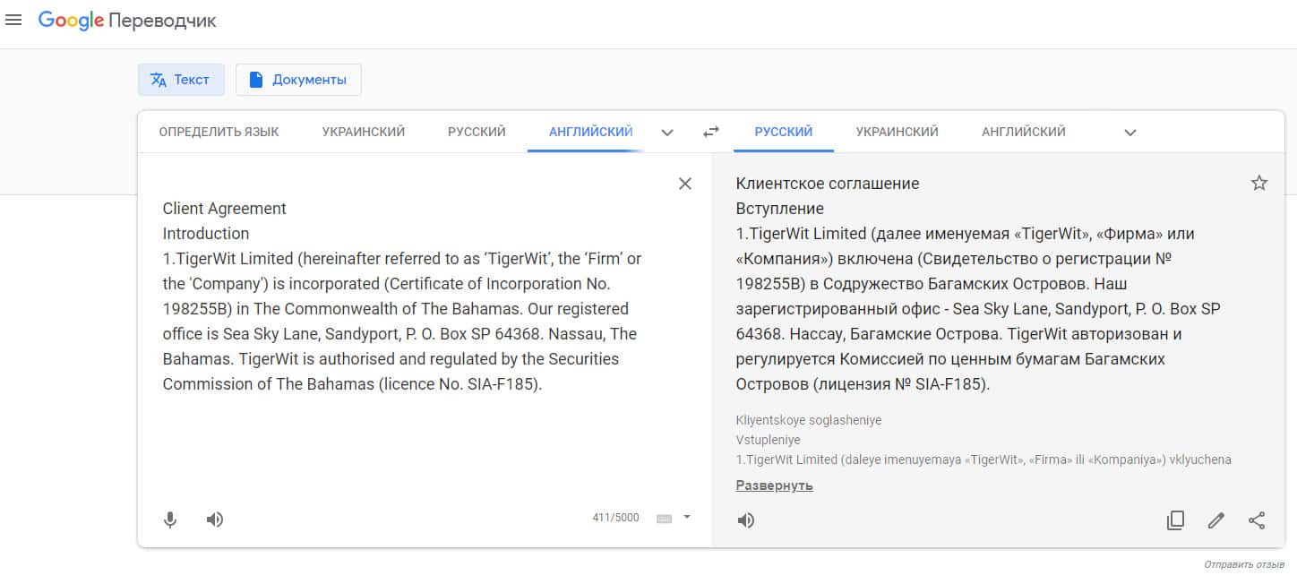Screen dimensions: 1297x584
Task: Share the translation
Action: click(1257, 520)
